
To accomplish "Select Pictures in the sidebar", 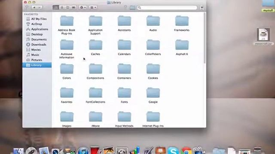I will pos(37,60).
